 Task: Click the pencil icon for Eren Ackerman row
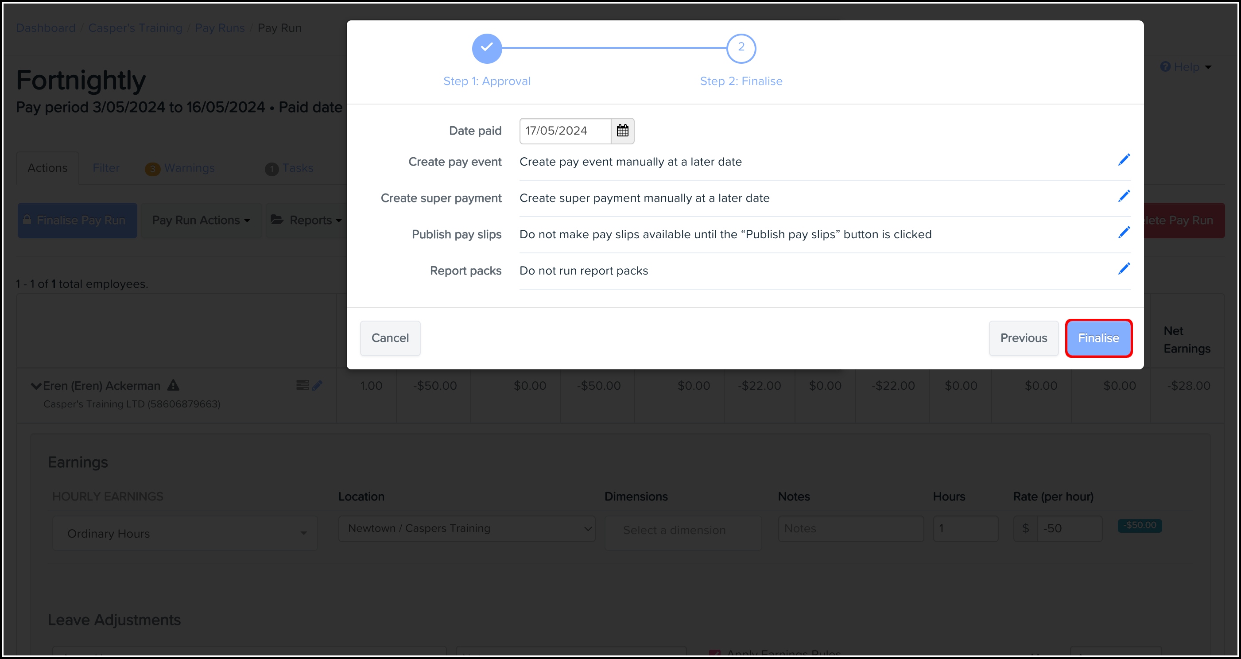317,385
